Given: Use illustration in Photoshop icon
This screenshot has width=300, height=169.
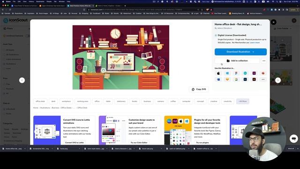Looking at the screenshot, I should (245, 79).
